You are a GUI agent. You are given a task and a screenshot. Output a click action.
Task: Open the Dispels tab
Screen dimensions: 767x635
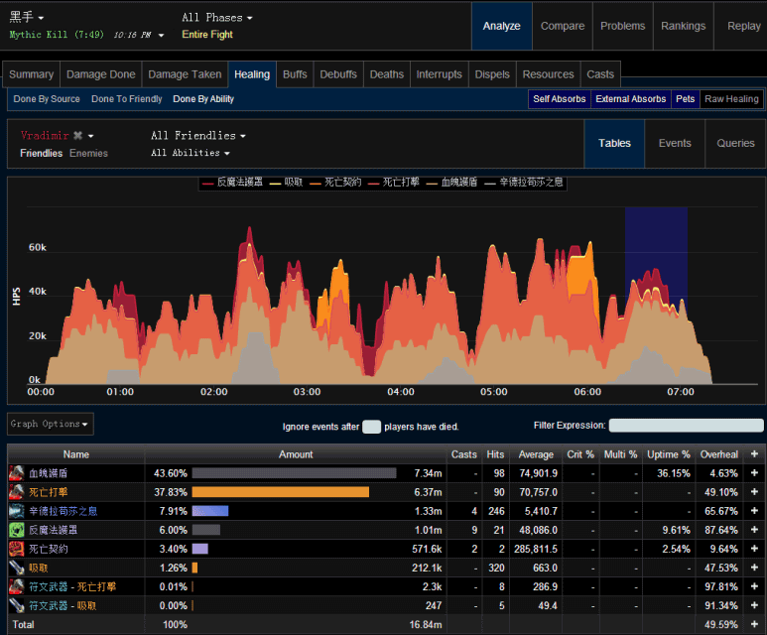click(492, 74)
